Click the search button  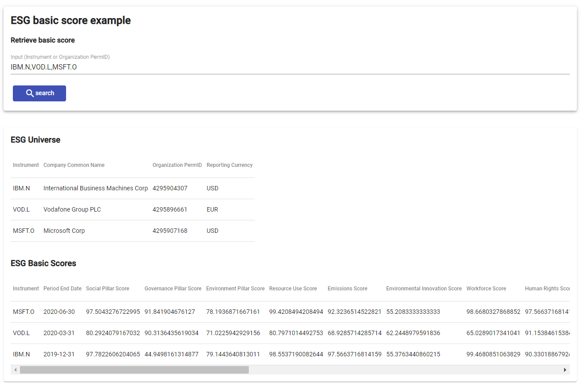39,93
